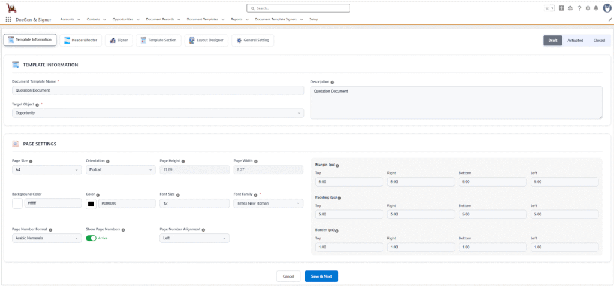Open the Setup gear icon
This screenshot has width=614, height=286.
point(588,8)
